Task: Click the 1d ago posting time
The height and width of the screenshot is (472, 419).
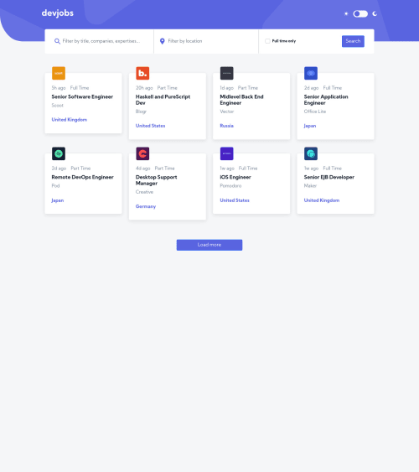Action: tap(227, 88)
